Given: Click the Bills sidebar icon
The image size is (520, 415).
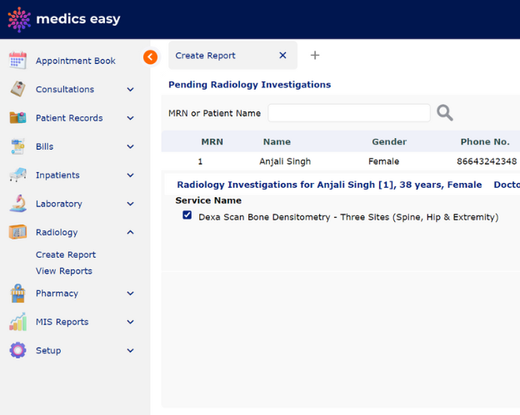Looking at the screenshot, I should pos(17,146).
